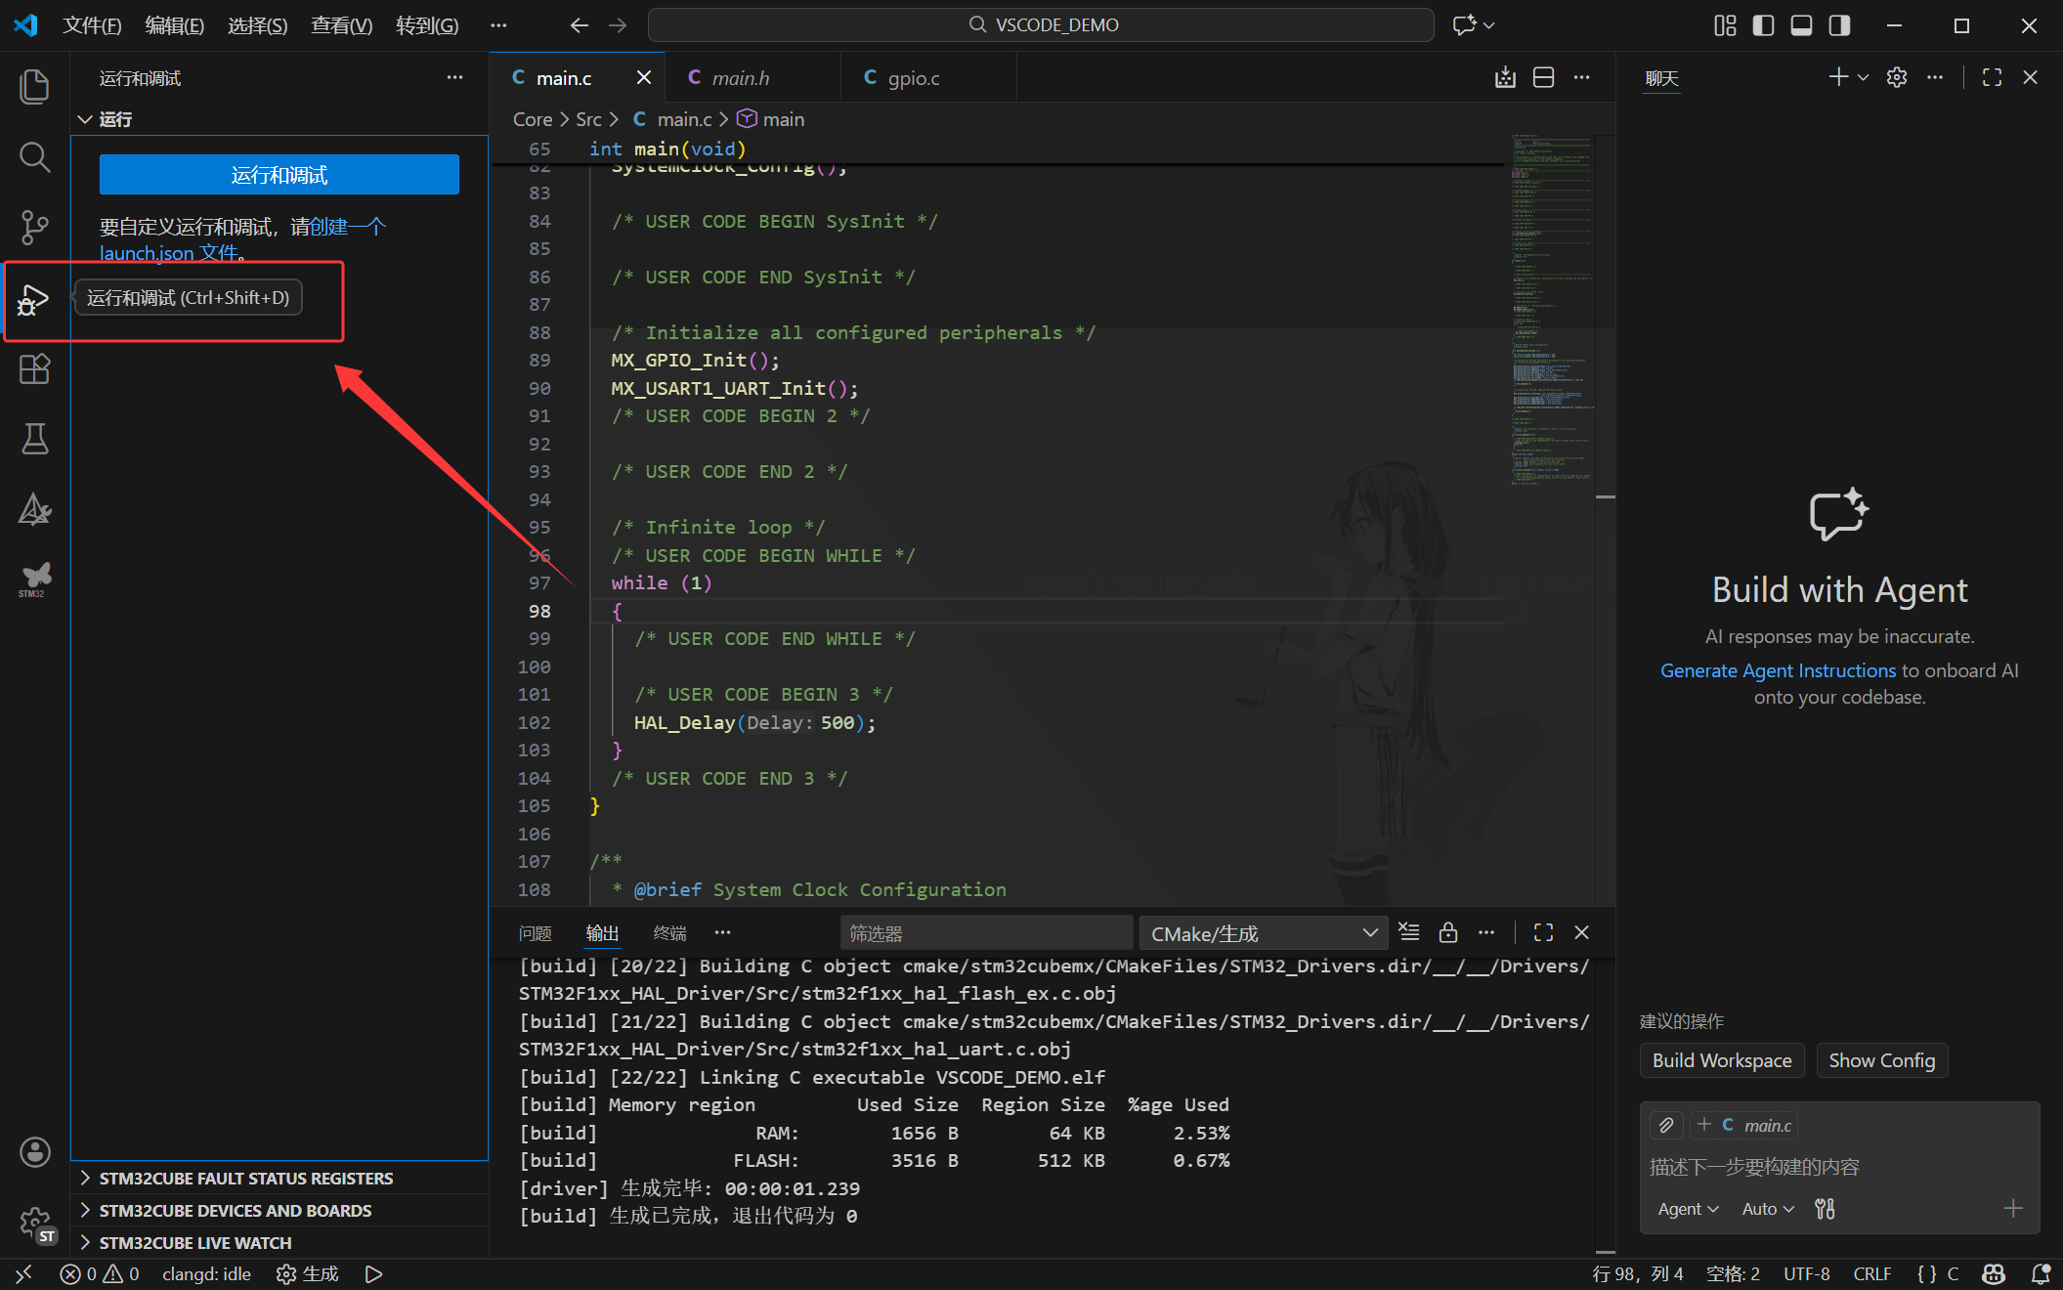The width and height of the screenshot is (2063, 1290).
Task: Switch to the 终端 panel tab
Action: [x=669, y=933]
